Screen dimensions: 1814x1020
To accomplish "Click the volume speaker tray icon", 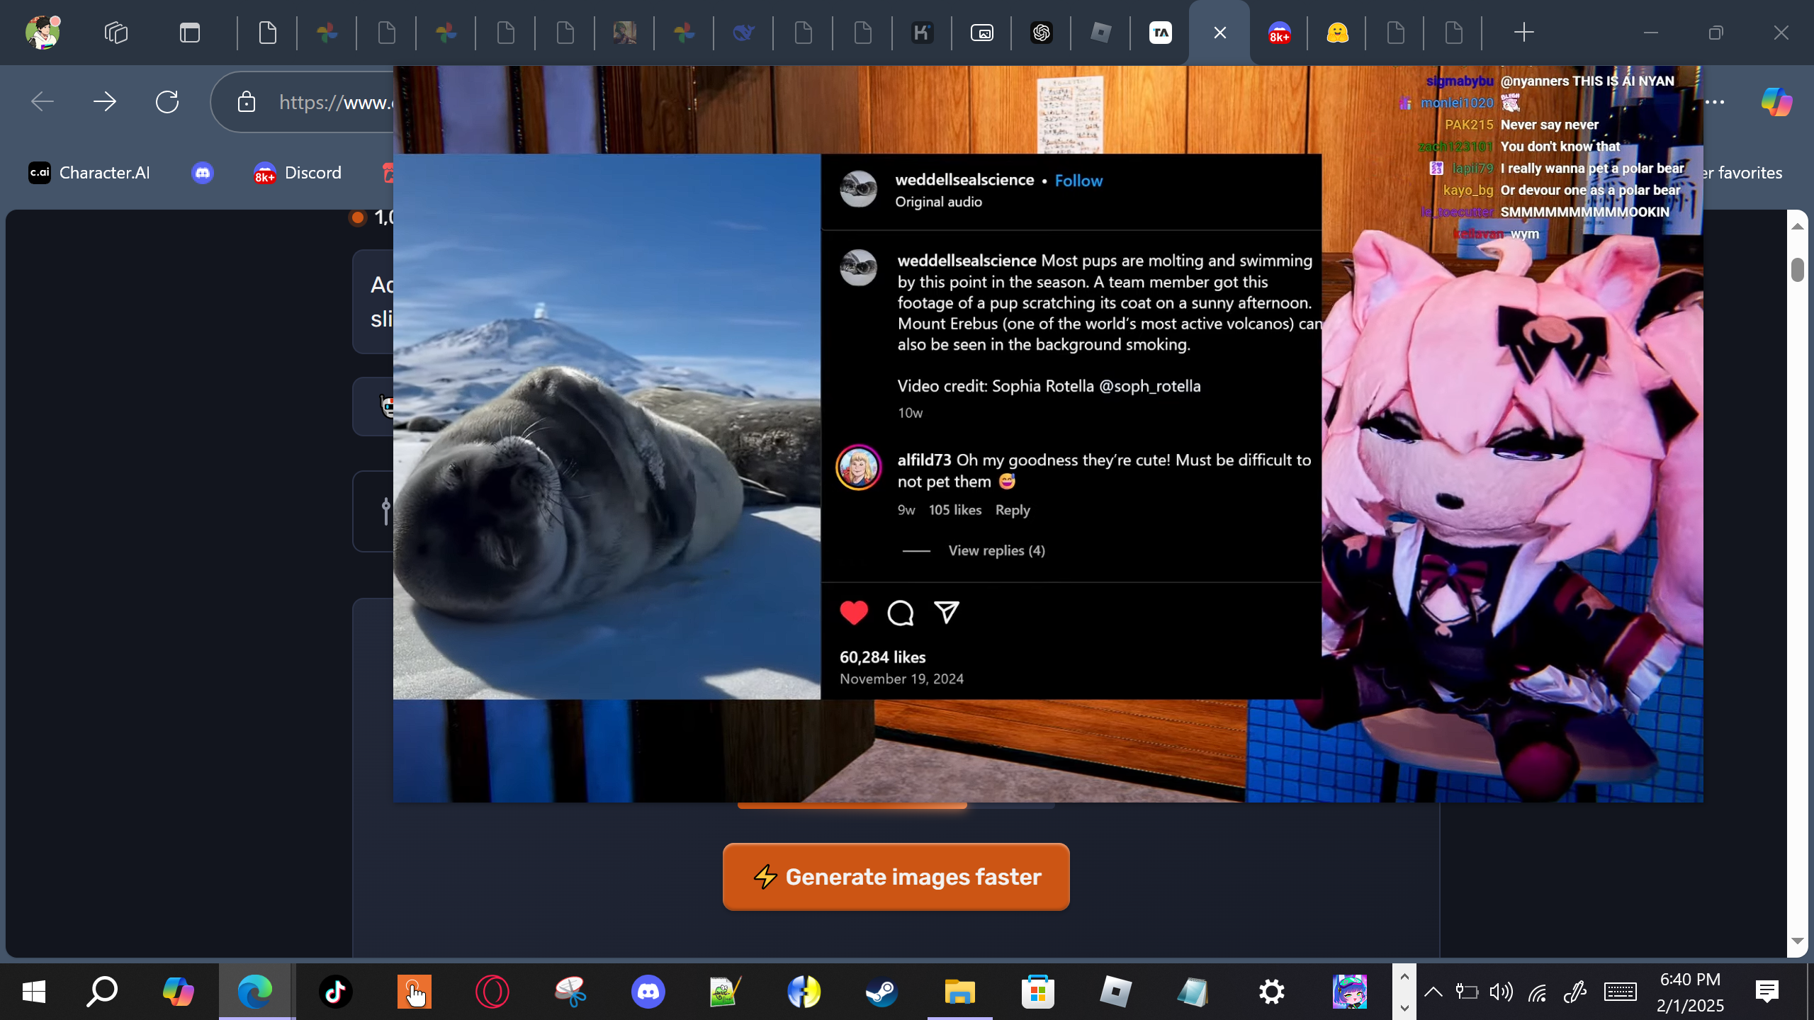I will tap(1501, 992).
